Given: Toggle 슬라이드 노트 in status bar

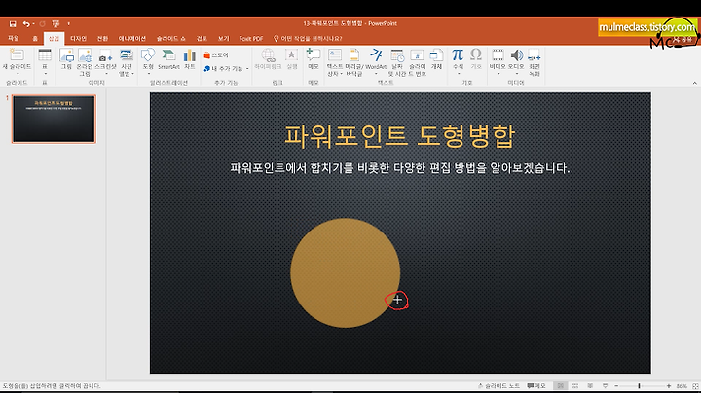Looking at the screenshot, I should (498, 386).
